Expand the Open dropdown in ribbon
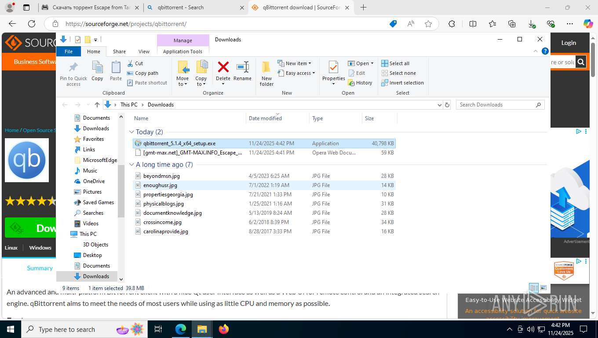The image size is (598, 338). coord(361,63)
